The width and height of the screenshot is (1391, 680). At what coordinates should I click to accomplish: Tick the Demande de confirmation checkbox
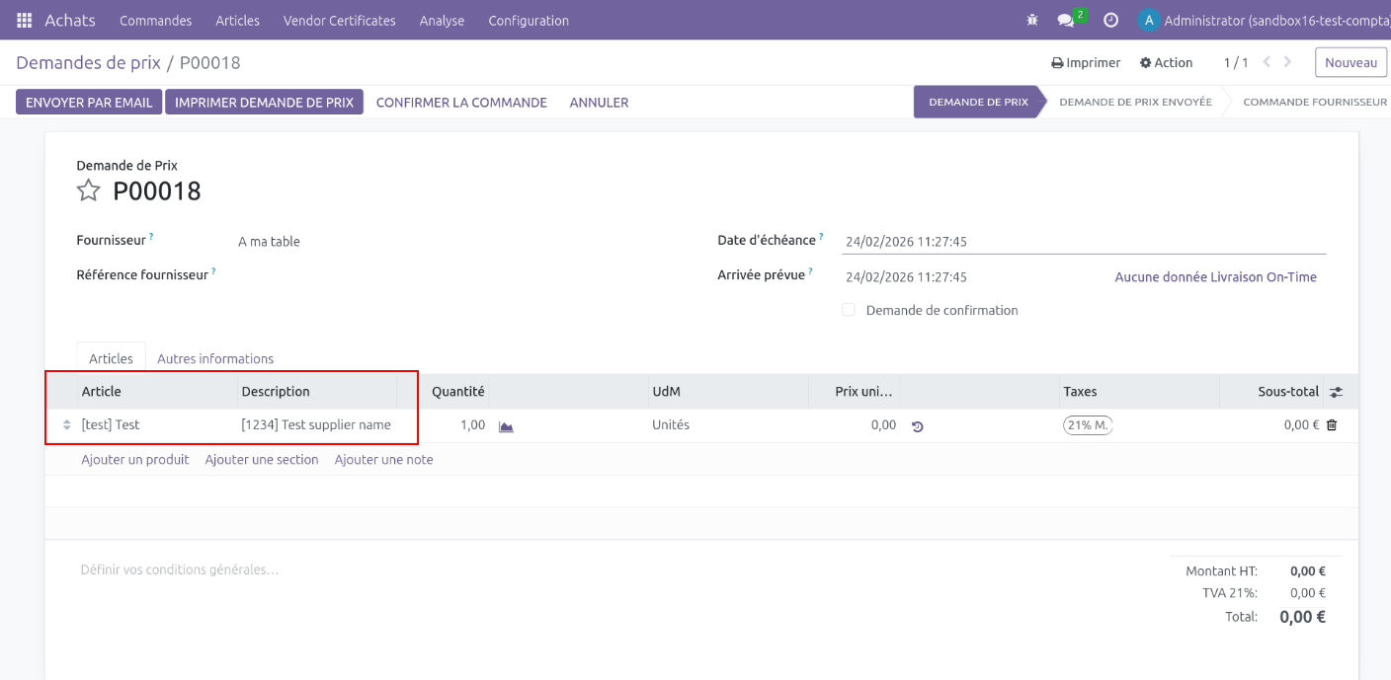tap(849, 310)
